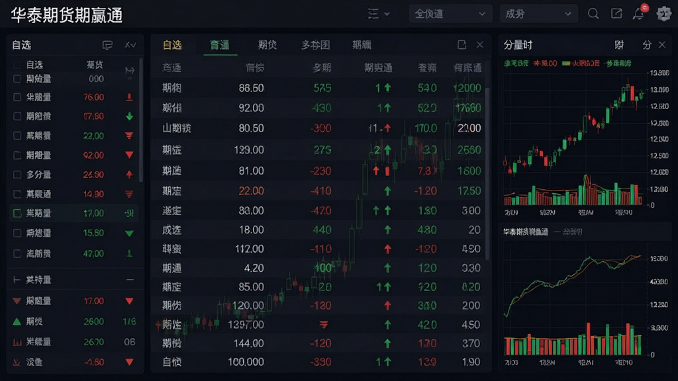Switch to the green underlined second tab

[220, 45]
